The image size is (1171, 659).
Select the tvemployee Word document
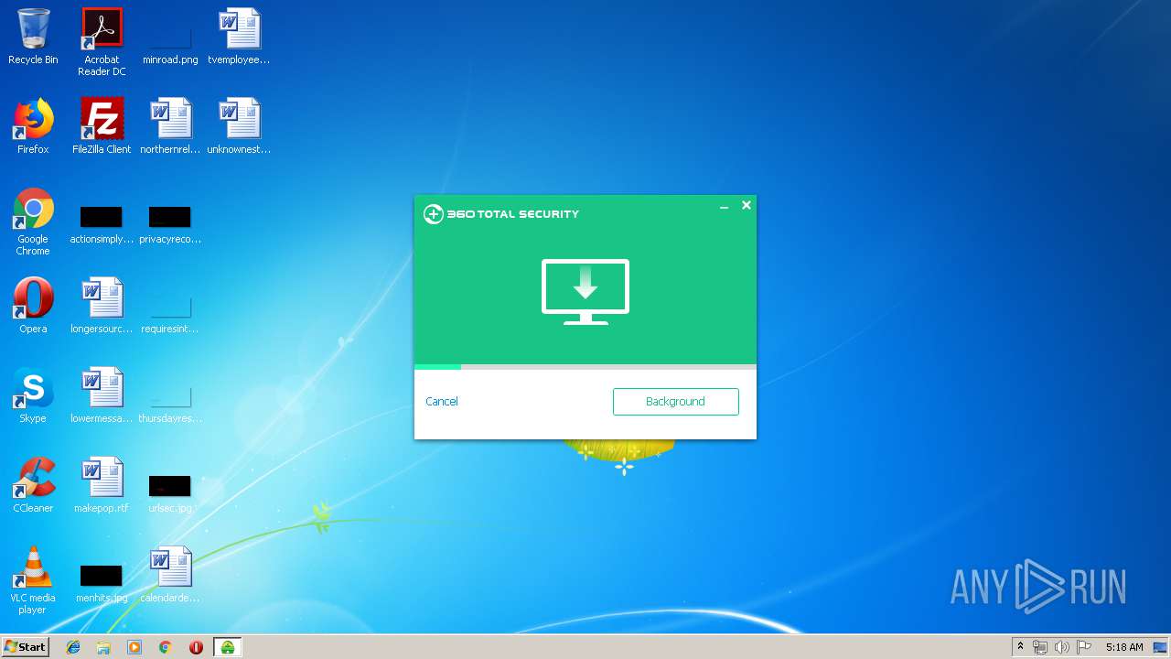pos(239,37)
